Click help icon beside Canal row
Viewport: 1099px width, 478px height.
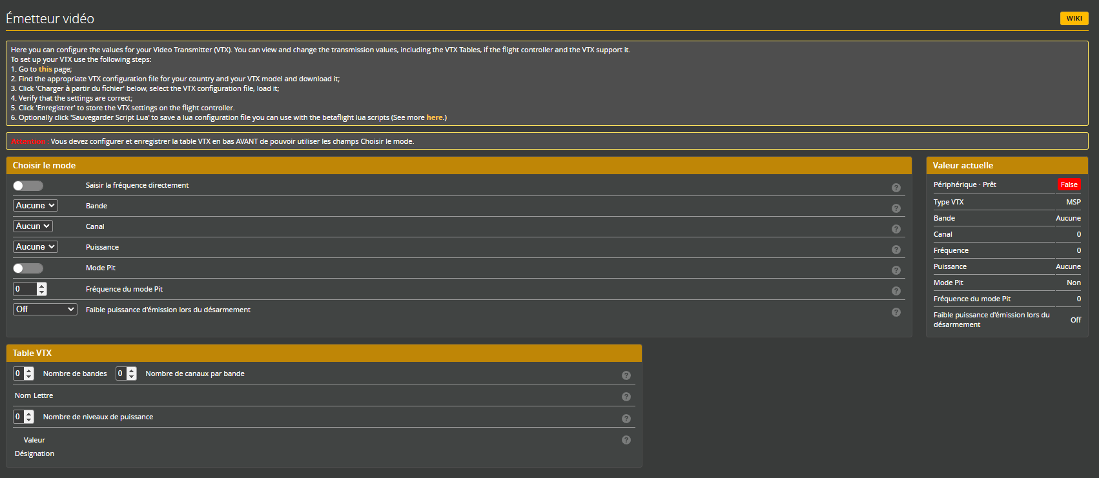896,229
